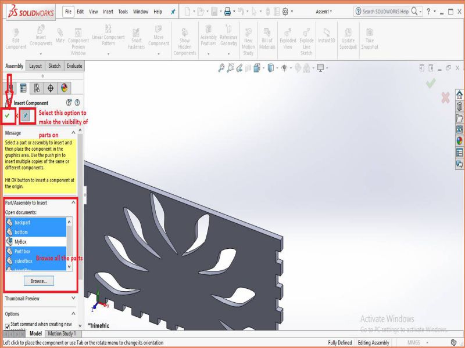Click the Save icon in the toolbar
Viewport: 465px width, 348px height.
click(214, 12)
